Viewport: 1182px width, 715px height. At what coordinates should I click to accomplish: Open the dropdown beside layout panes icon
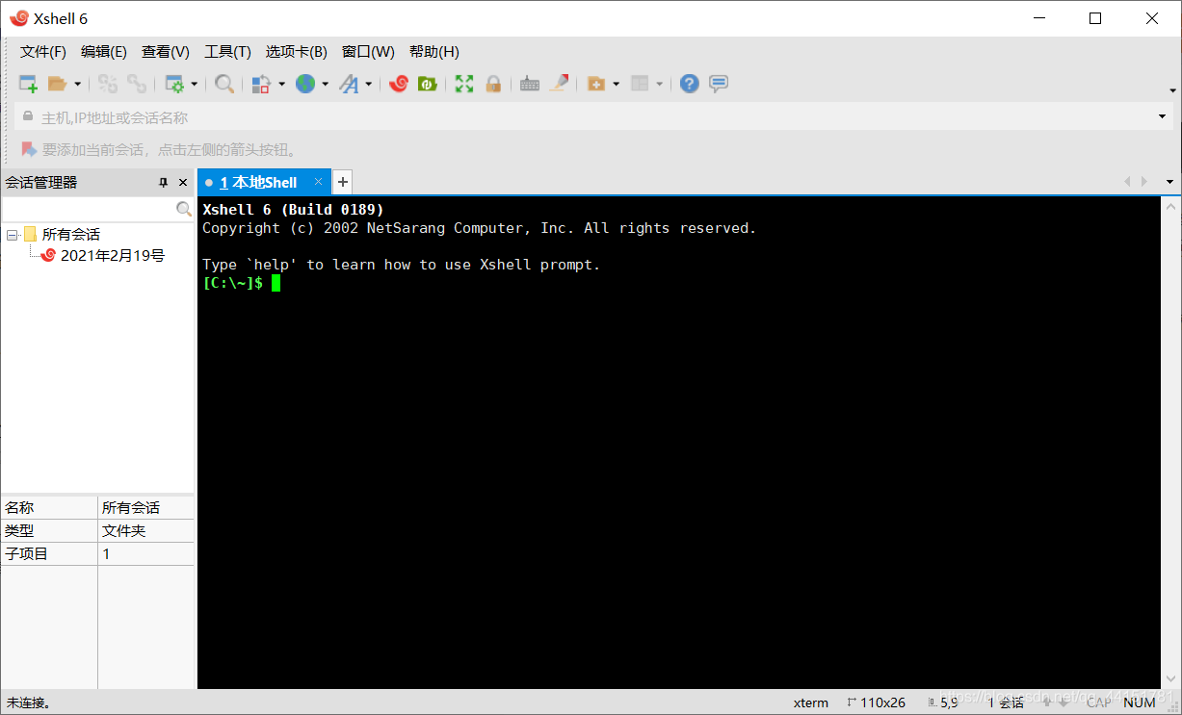(659, 84)
